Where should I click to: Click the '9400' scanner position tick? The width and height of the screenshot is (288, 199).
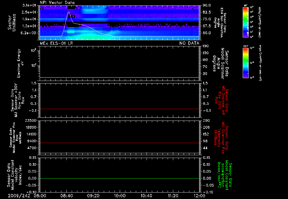(x=31, y=141)
